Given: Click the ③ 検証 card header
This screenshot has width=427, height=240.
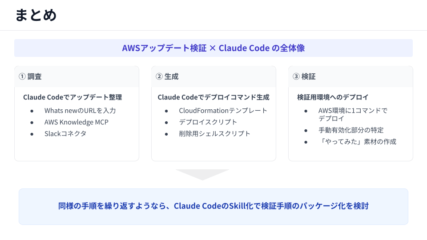Looking at the screenshot, I should click(x=351, y=76).
